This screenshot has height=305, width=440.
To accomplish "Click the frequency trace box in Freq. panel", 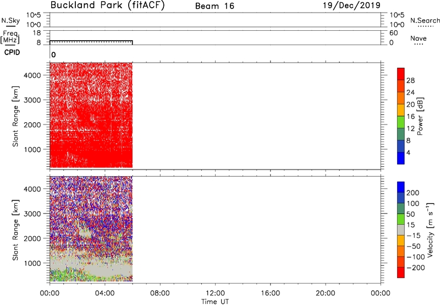I will [x=91, y=42].
